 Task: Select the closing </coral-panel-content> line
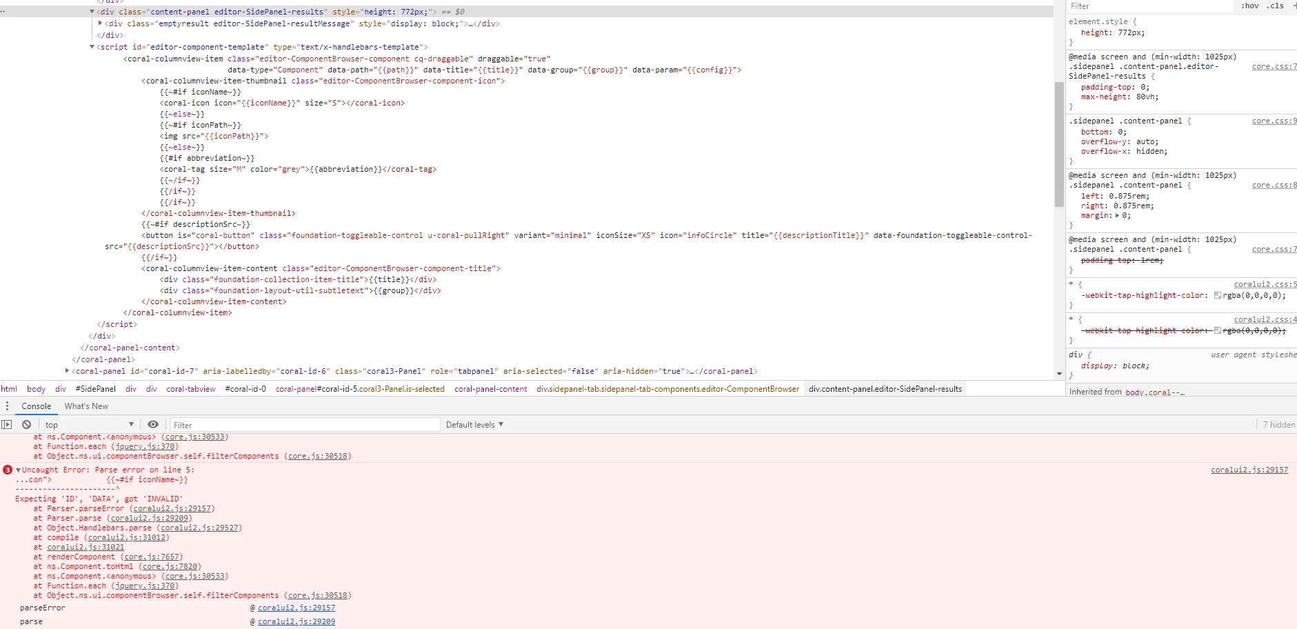(x=130, y=348)
